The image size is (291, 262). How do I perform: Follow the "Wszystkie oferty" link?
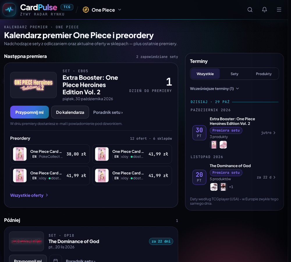29,195
